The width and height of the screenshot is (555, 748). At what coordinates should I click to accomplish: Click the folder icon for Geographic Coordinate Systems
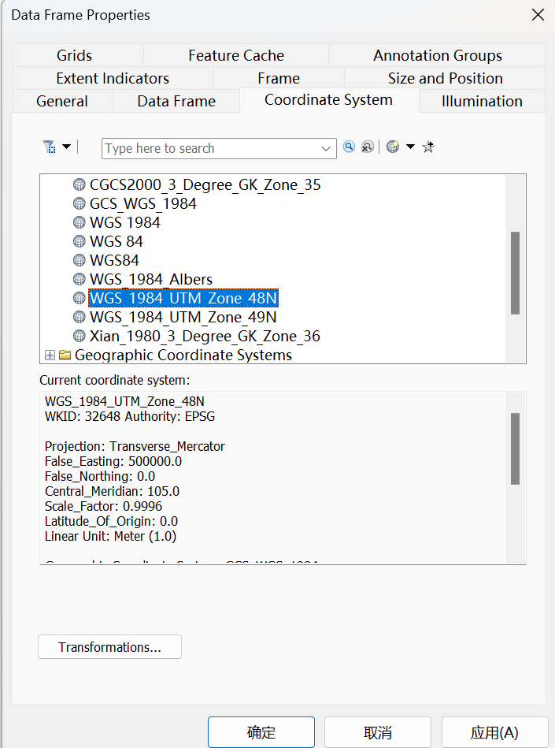click(65, 355)
